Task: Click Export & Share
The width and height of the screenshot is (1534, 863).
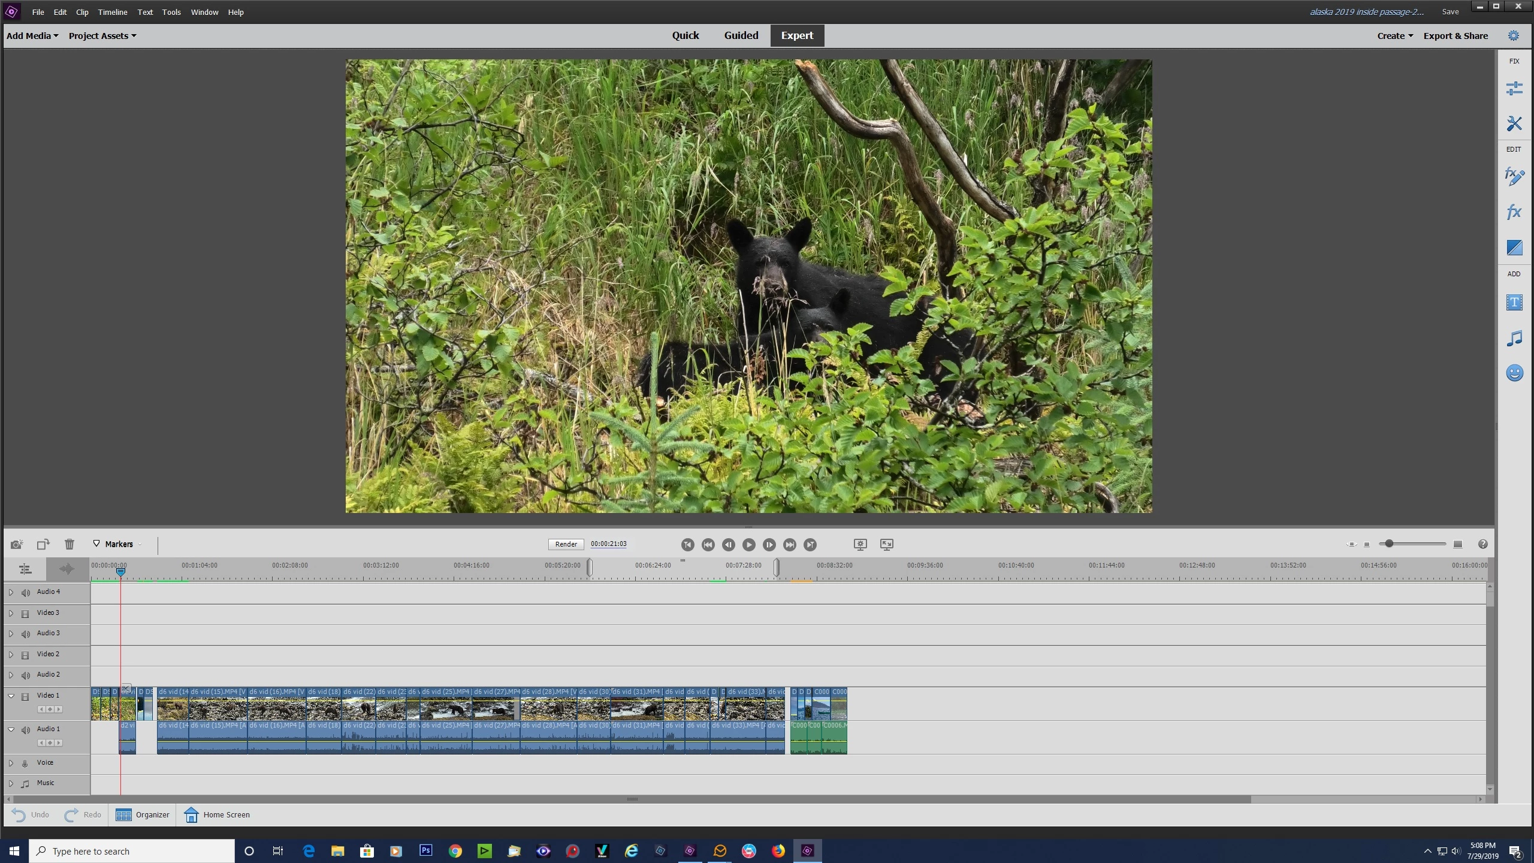Action: 1456,36
